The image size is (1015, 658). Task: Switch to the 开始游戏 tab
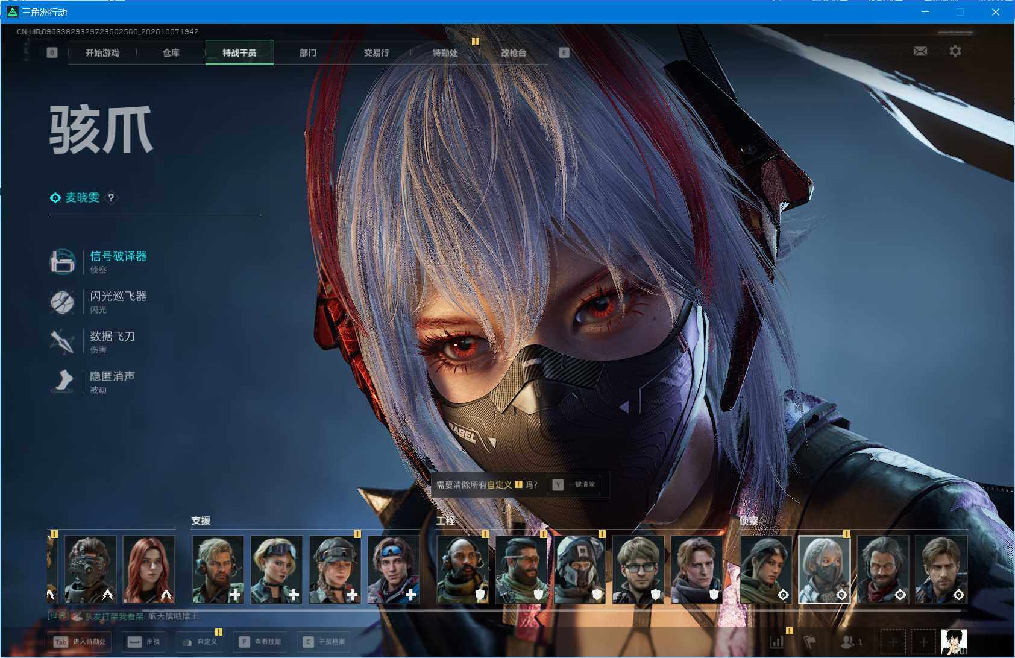102,52
